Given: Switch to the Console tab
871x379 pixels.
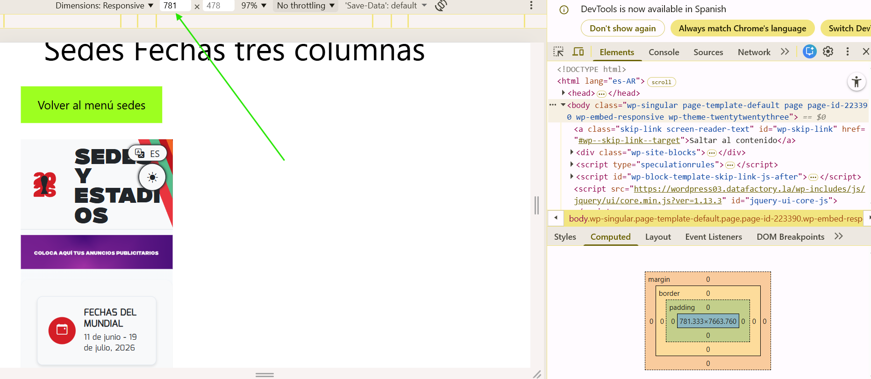Looking at the screenshot, I should tap(664, 52).
